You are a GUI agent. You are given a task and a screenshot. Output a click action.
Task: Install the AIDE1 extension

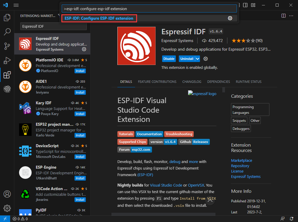point(80,92)
